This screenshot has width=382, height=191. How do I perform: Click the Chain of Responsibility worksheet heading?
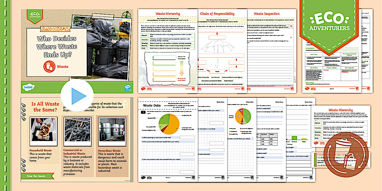(x=217, y=14)
